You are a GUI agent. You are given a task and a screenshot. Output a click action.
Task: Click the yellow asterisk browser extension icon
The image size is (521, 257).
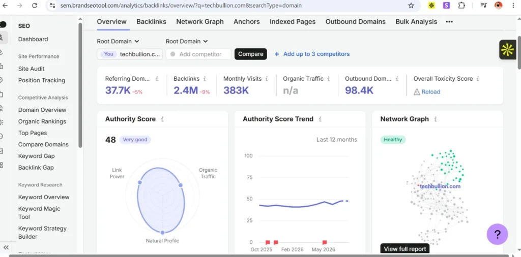pyautogui.click(x=431, y=5)
